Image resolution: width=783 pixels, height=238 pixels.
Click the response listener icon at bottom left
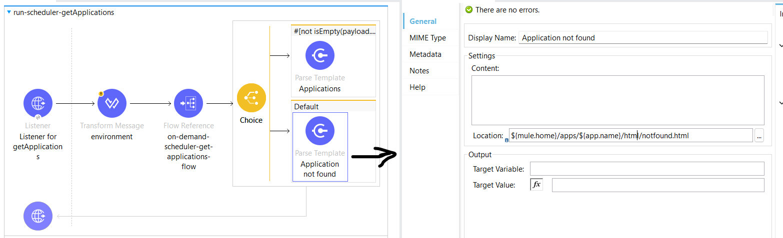pos(38,216)
